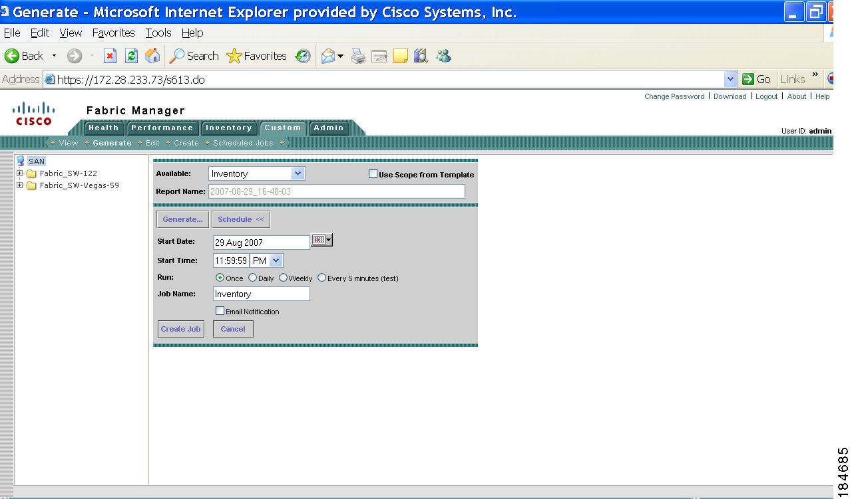Open the Research books icon
The height and width of the screenshot is (499, 850).
click(x=421, y=56)
